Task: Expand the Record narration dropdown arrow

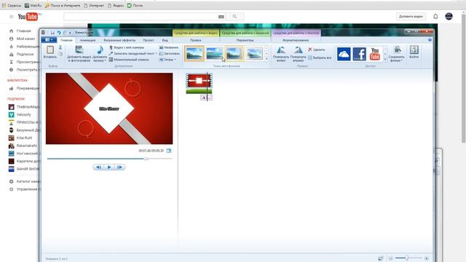Action: point(157,53)
